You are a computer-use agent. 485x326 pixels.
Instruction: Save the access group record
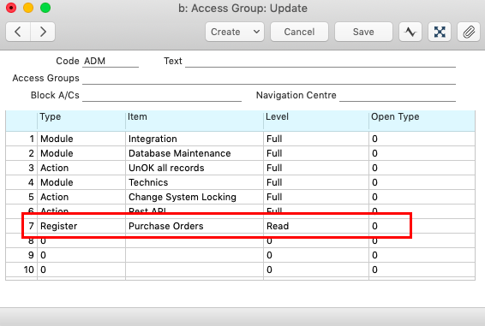click(x=363, y=32)
